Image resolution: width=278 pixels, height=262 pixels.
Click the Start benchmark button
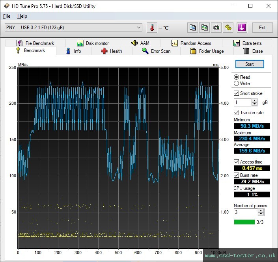[x=250, y=64]
